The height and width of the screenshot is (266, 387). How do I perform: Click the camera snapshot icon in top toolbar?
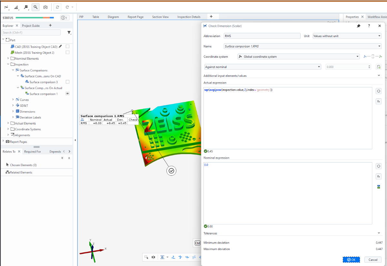(x=45, y=7)
